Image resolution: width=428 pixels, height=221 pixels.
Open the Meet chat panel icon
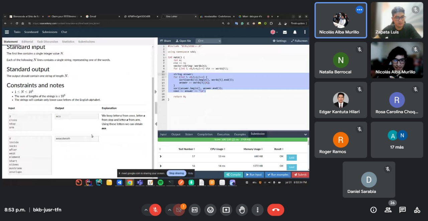tap(403, 210)
